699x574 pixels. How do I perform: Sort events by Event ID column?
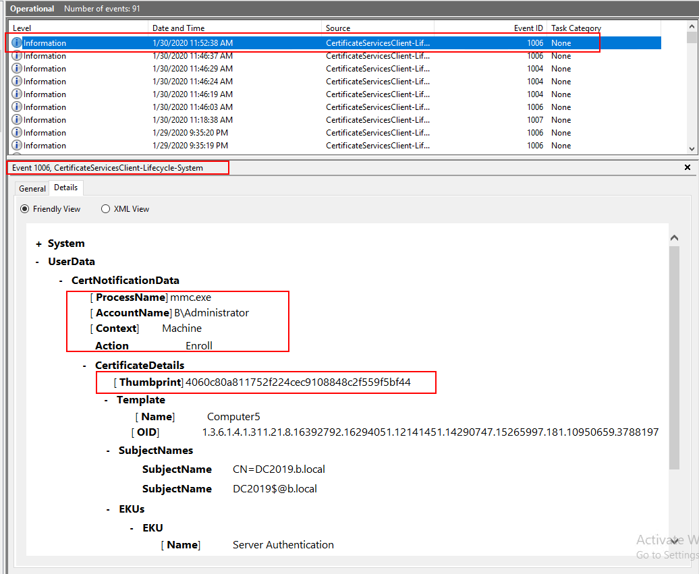[x=528, y=28]
